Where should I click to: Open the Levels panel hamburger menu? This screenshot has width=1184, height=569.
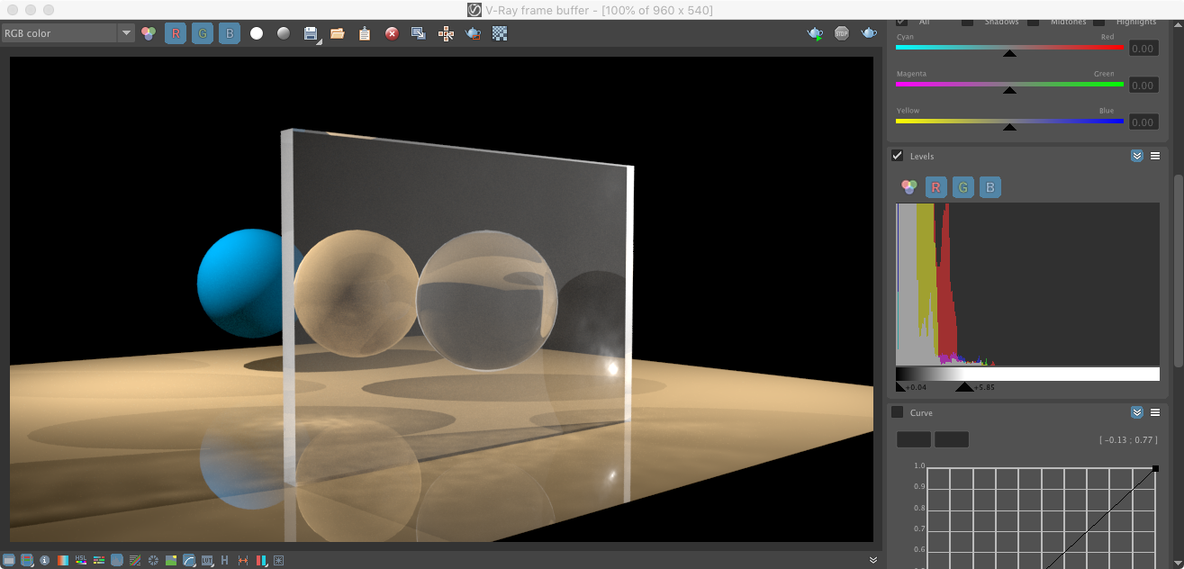[1155, 156]
